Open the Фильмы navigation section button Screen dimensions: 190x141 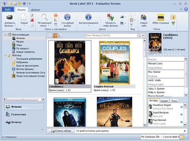click(x=24, y=107)
